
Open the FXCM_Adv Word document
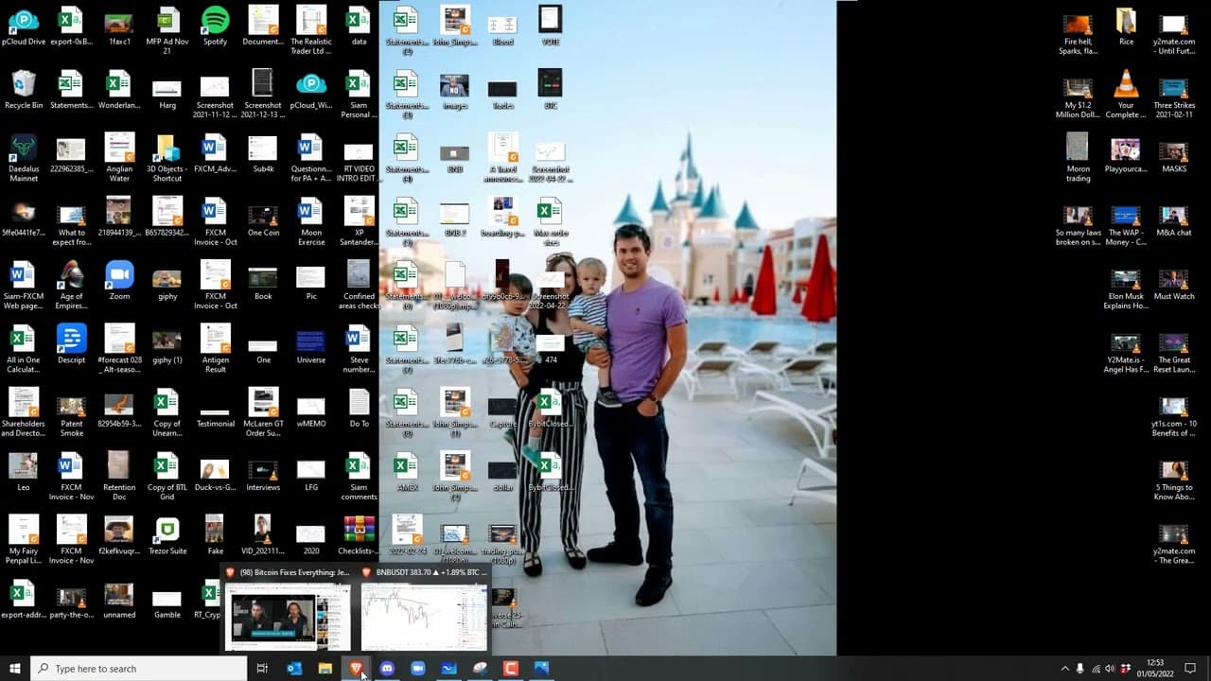coord(215,153)
